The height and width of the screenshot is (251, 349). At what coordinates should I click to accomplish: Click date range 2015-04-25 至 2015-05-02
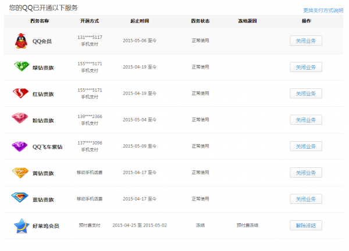[140, 225]
